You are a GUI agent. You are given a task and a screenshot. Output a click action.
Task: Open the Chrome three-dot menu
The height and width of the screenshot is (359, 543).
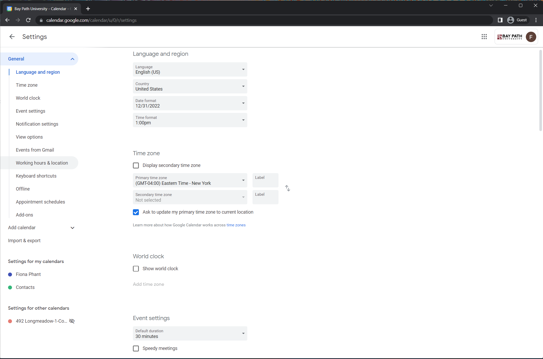(x=536, y=20)
